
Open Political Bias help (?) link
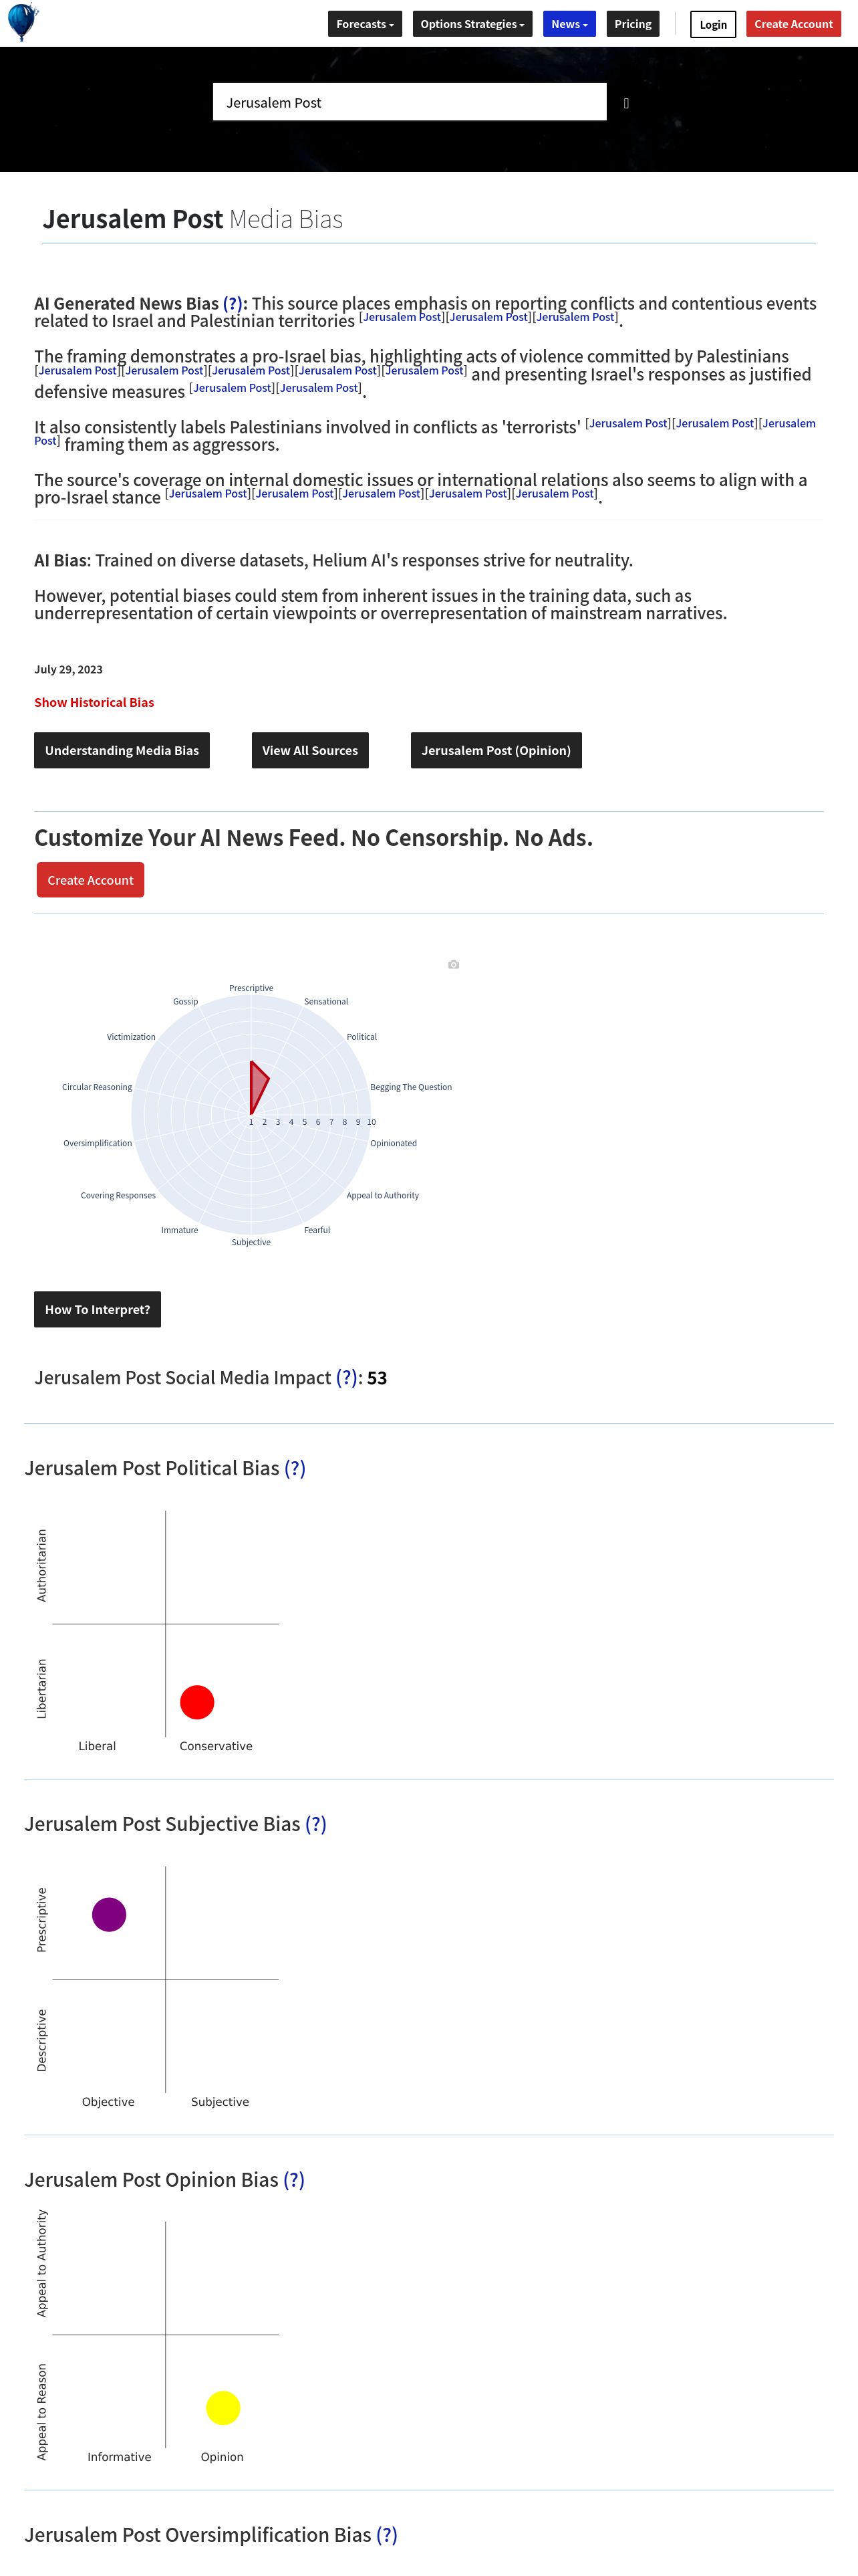point(295,1468)
